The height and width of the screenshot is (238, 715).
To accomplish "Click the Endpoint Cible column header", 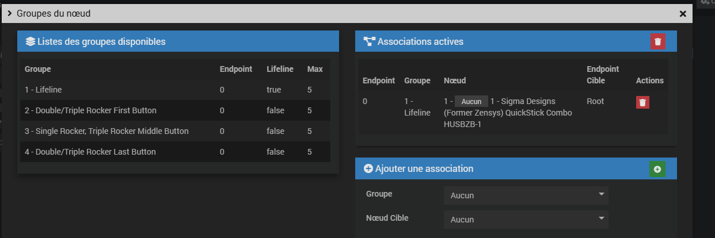I will pyautogui.click(x=603, y=75).
